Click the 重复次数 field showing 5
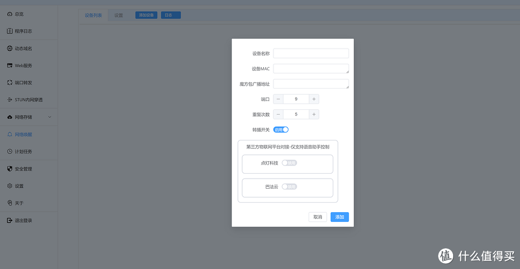The width and height of the screenshot is (520, 269). [296, 115]
